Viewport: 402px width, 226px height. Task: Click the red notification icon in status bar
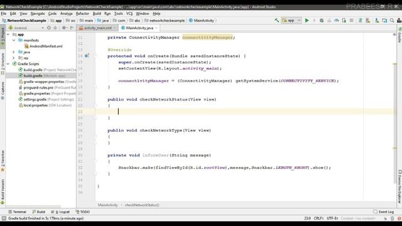pos(399,218)
